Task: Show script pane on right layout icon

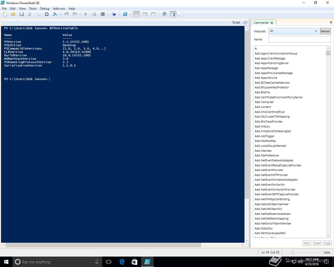Action: coord(145,14)
